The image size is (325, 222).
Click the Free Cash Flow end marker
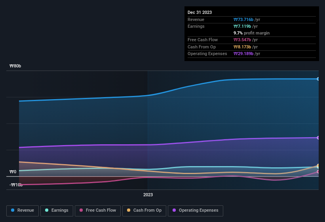pyautogui.click(x=318, y=172)
